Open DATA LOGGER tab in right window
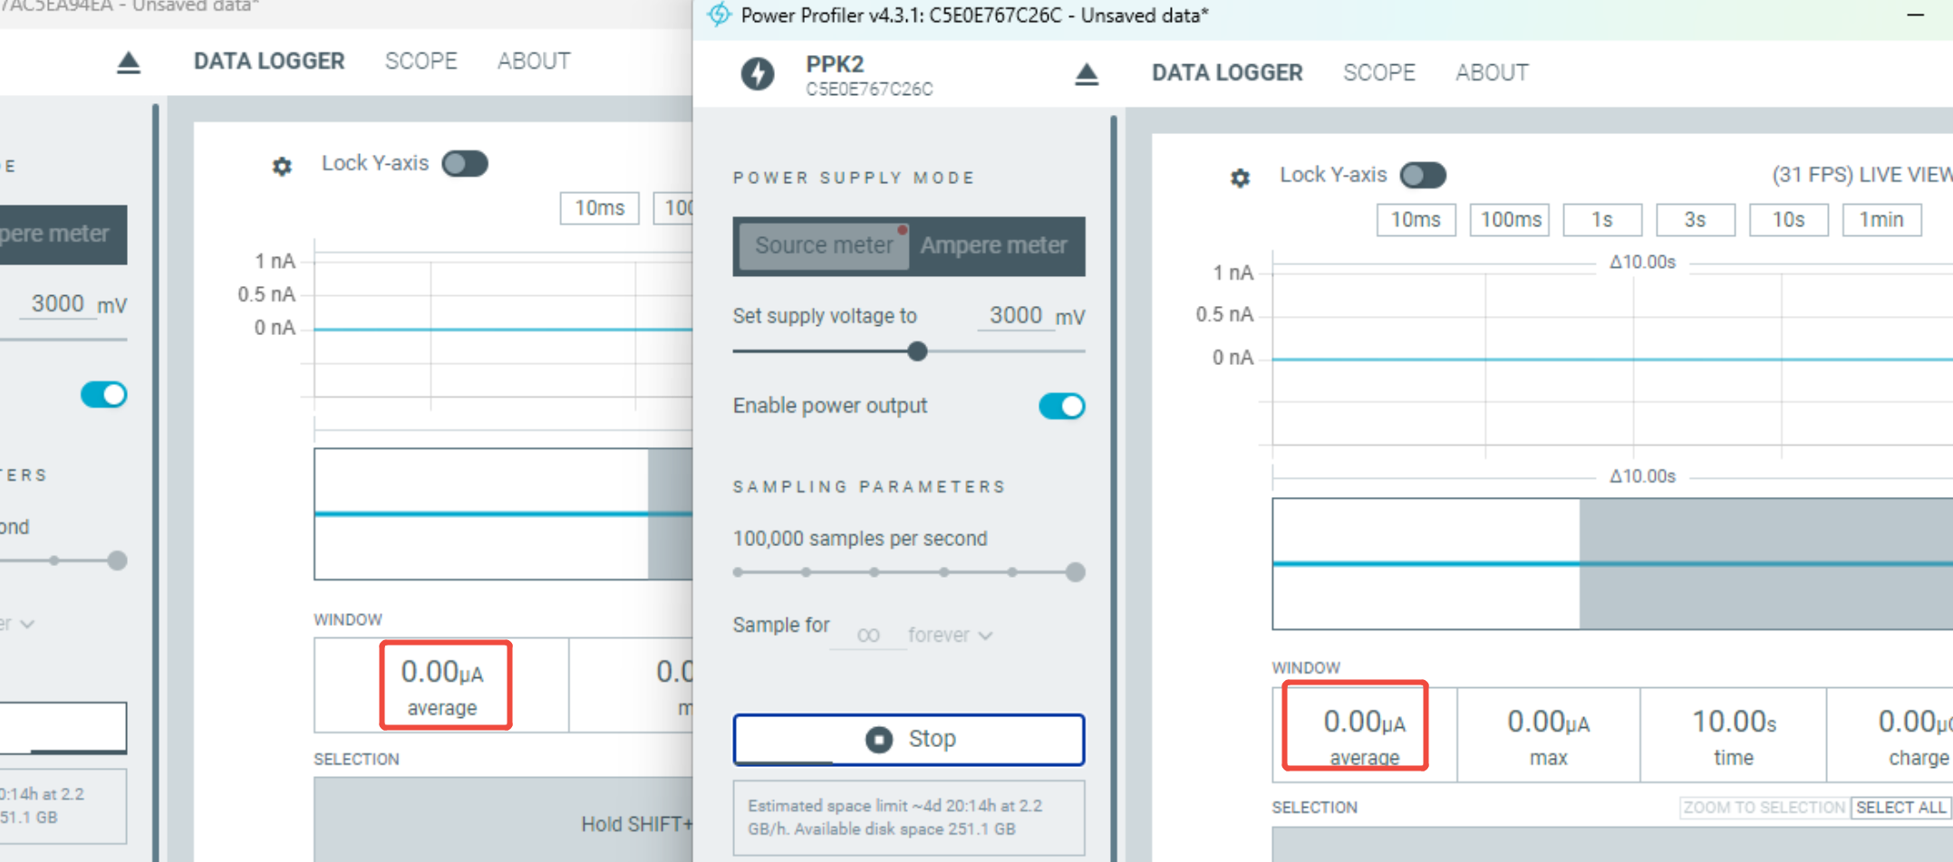Image resolution: width=1953 pixels, height=862 pixels. click(x=1227, y=72)
